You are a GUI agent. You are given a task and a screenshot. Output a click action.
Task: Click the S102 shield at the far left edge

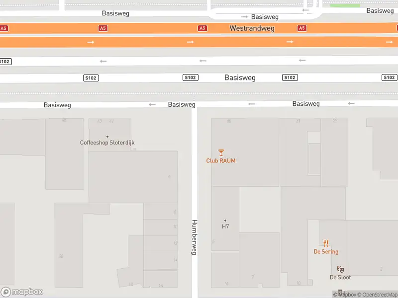(x=4, y=62)
